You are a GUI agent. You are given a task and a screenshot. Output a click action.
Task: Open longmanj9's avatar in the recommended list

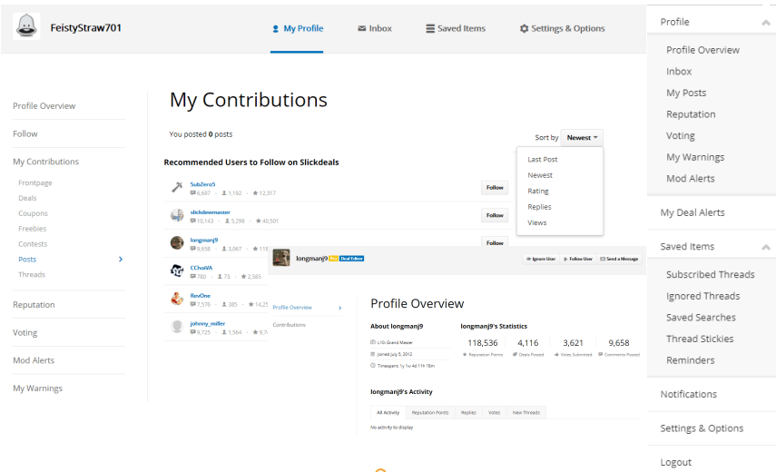click(x=177, y=242)
